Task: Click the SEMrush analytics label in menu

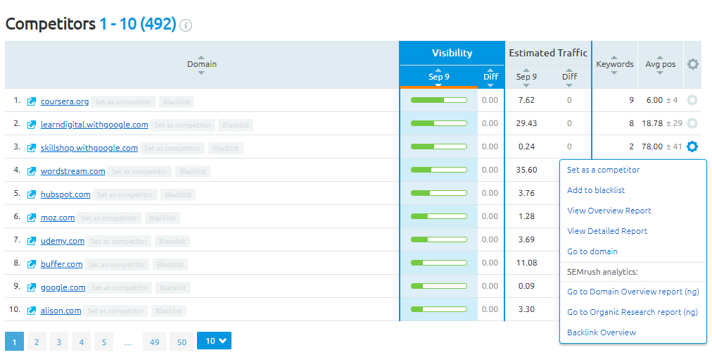Action: click(x=602, y=272)
